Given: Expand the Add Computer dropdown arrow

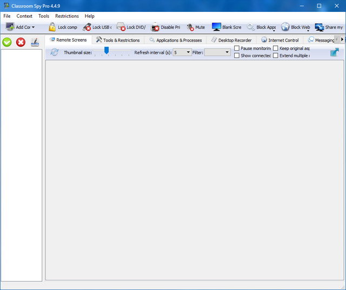Looking at the screenshot, I should tap(33, 28).
